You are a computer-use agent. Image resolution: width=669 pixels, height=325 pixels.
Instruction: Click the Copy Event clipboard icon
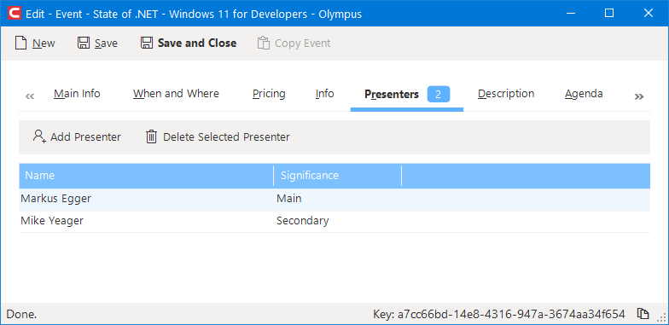click(264, 43)
